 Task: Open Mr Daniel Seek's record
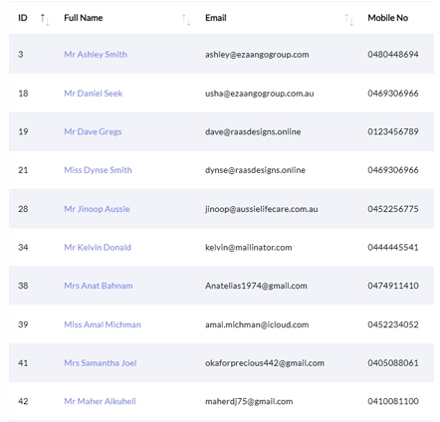[94, 94]
